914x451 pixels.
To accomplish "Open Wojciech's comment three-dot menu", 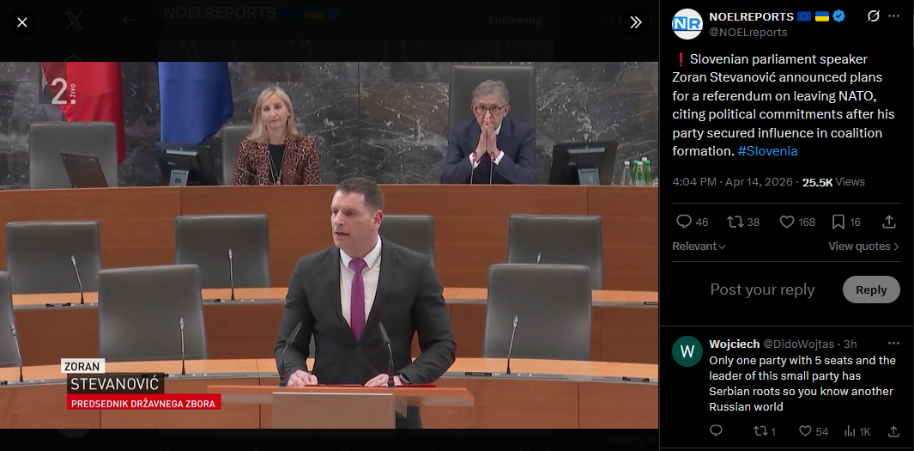I will point(893,343).
